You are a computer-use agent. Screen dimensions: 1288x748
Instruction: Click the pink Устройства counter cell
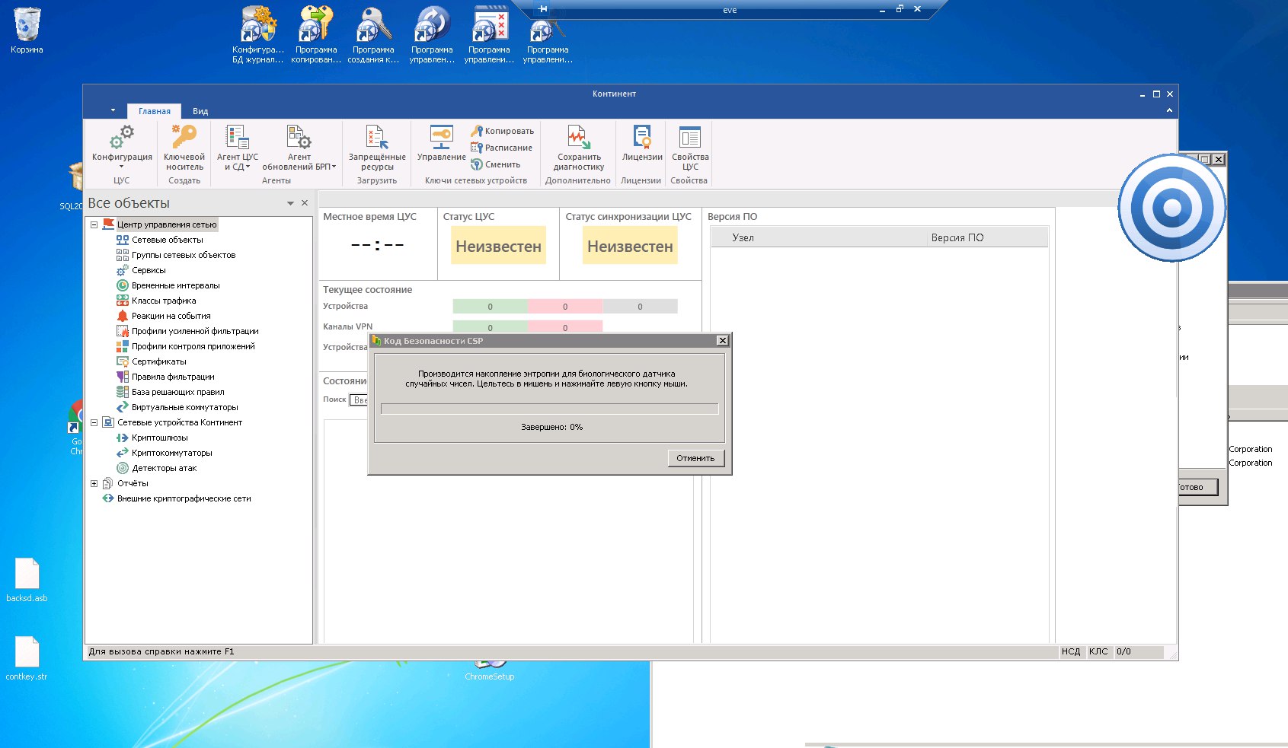565,307
